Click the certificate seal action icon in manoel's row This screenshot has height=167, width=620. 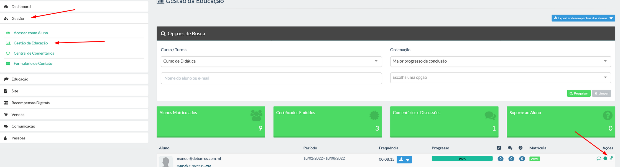[605, 158]
